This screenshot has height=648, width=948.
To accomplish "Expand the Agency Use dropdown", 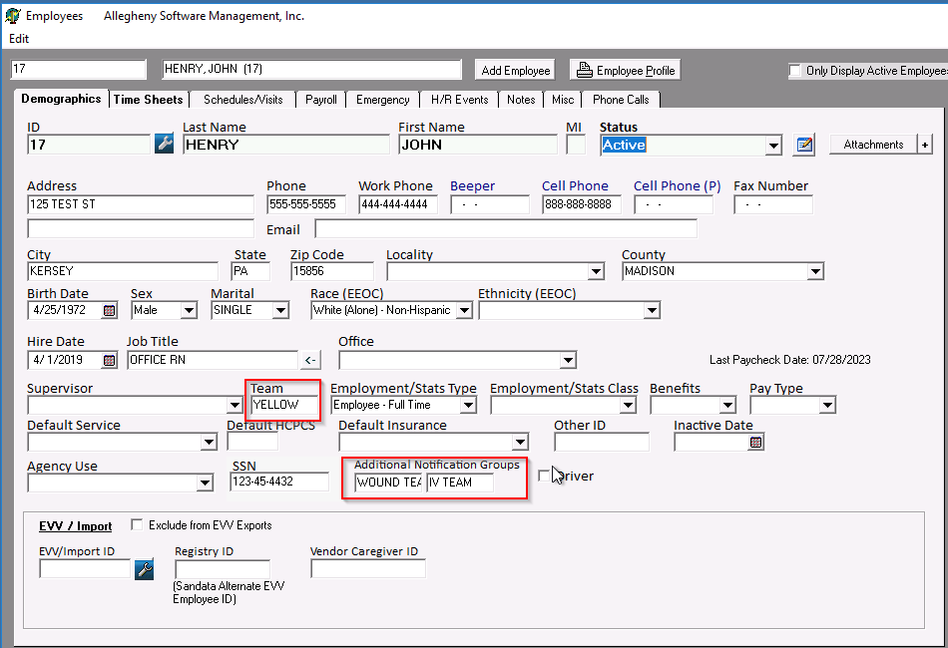I will coord(205,484).
